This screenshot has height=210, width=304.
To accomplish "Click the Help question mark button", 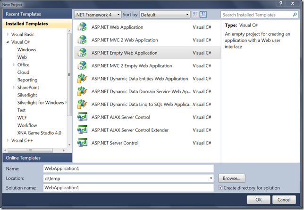I will tap(281, 3).
